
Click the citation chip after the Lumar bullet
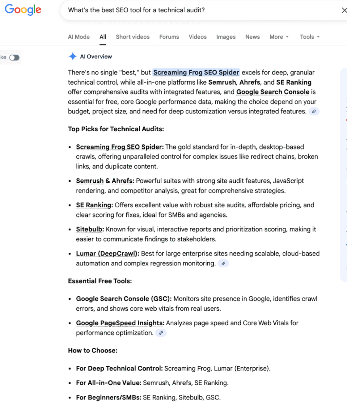(x=223, y=263)
